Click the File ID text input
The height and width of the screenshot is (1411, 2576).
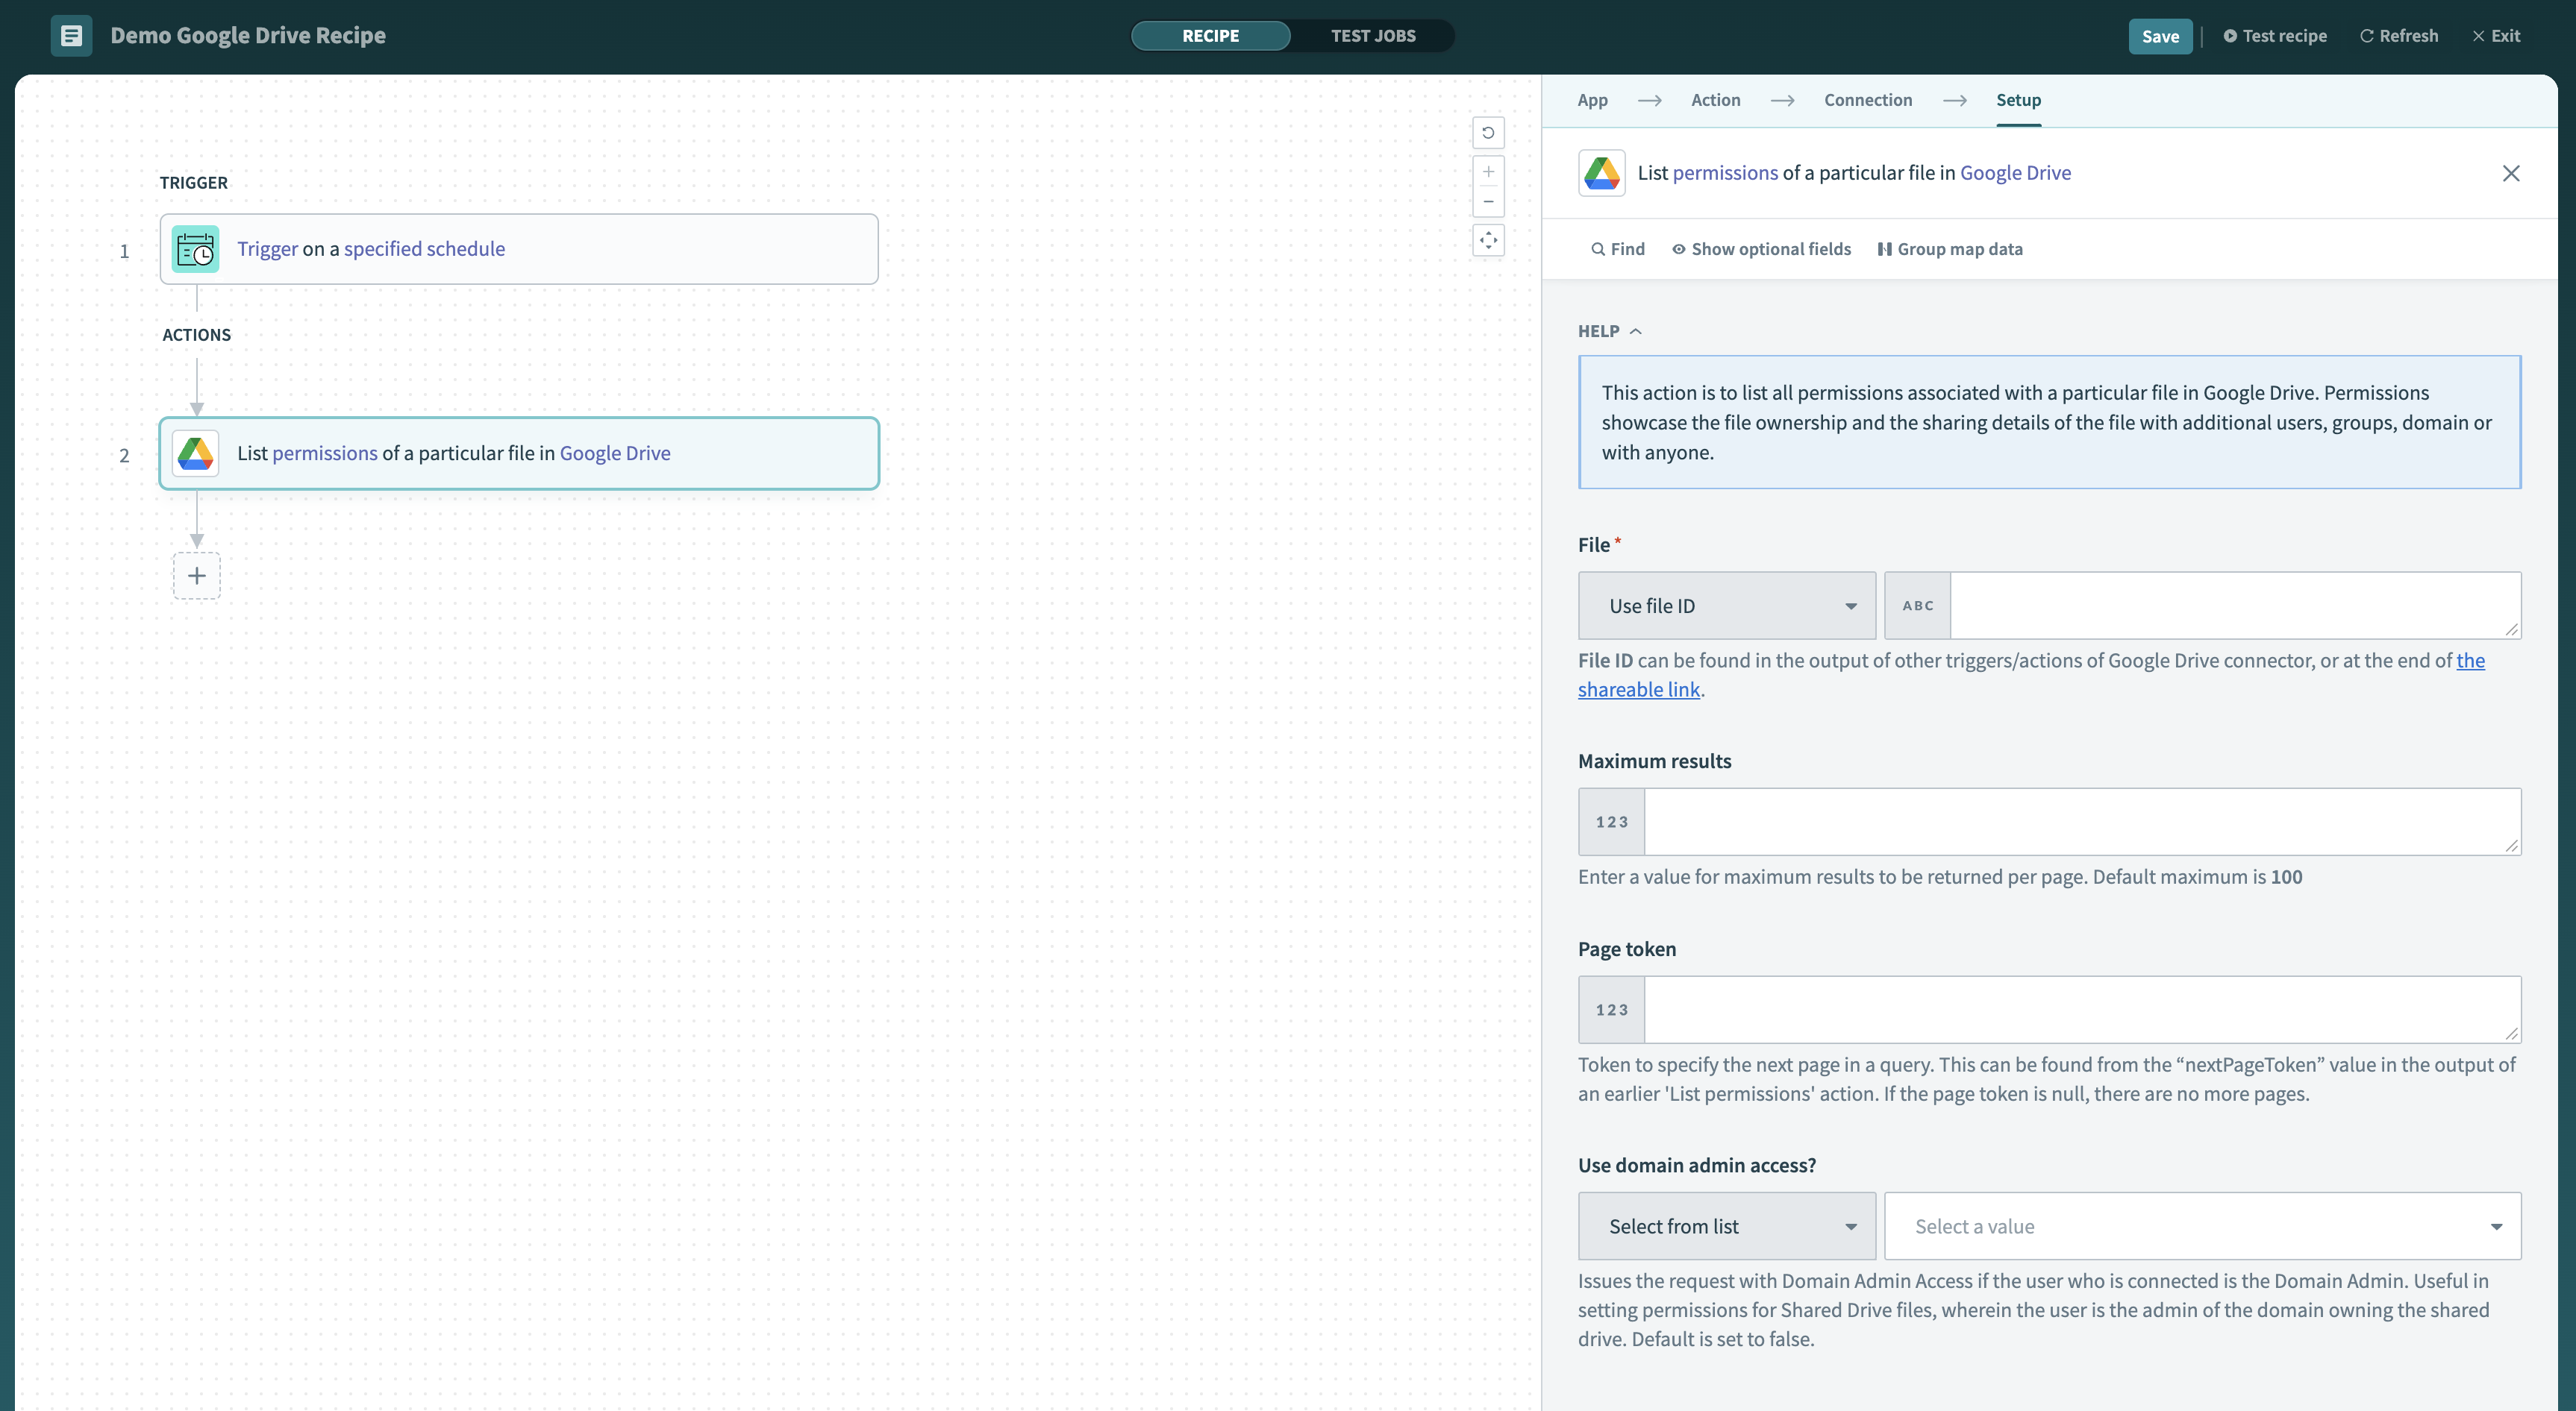pyautogui.click(x=2235, y=606)
